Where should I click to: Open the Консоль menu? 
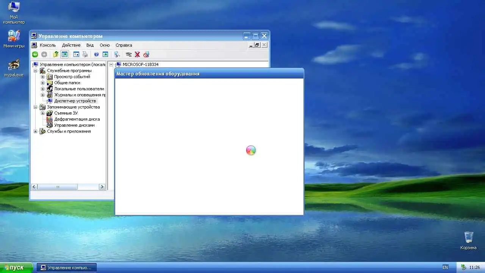click(x=48, y=45)
